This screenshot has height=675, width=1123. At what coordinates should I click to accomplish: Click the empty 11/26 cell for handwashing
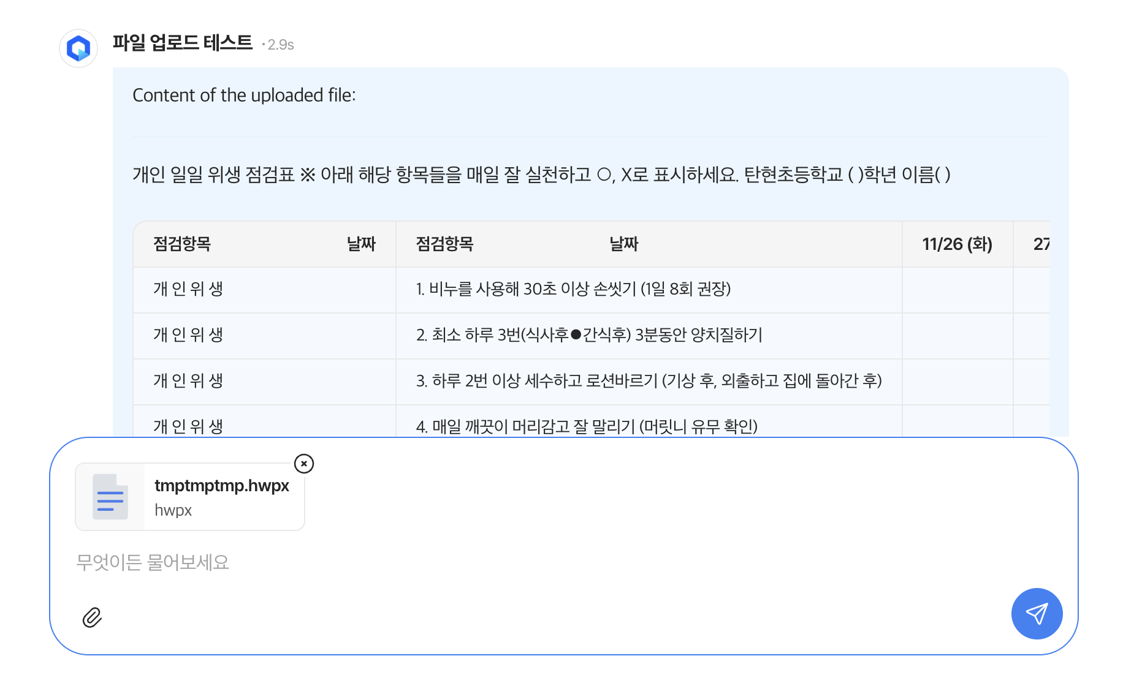pyautogui.click(x=957, y=290)
